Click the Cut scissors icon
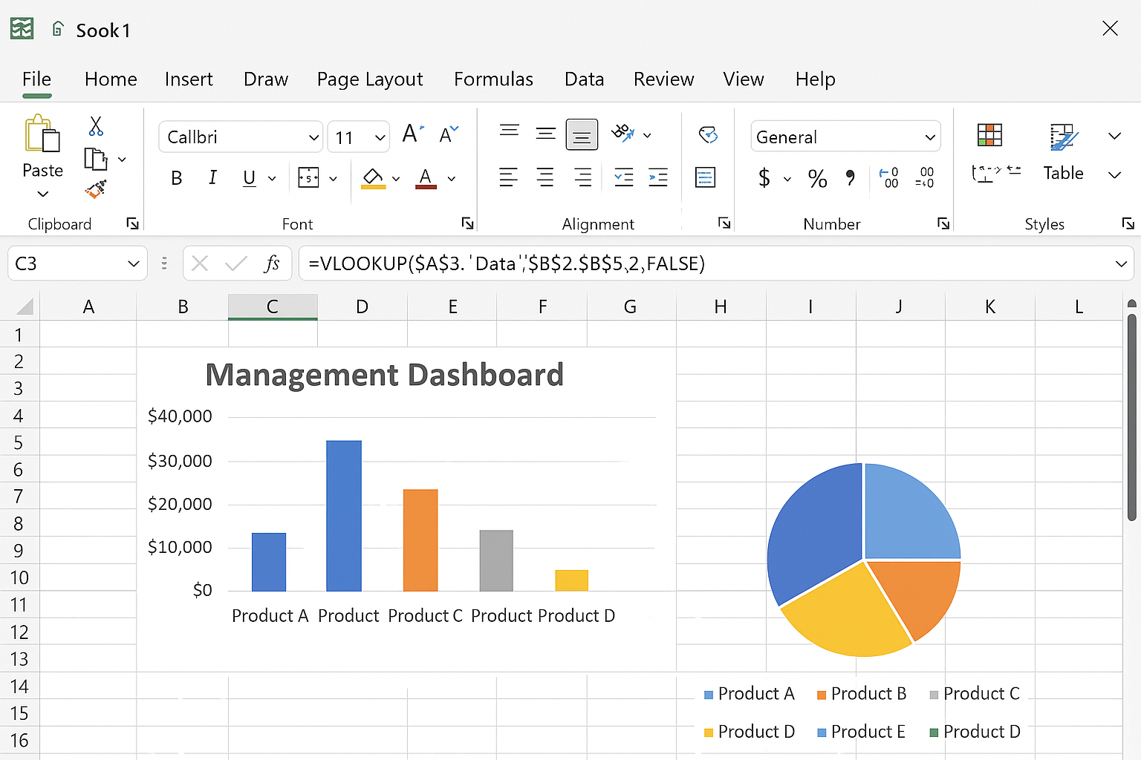 click(x=96, y=126)
